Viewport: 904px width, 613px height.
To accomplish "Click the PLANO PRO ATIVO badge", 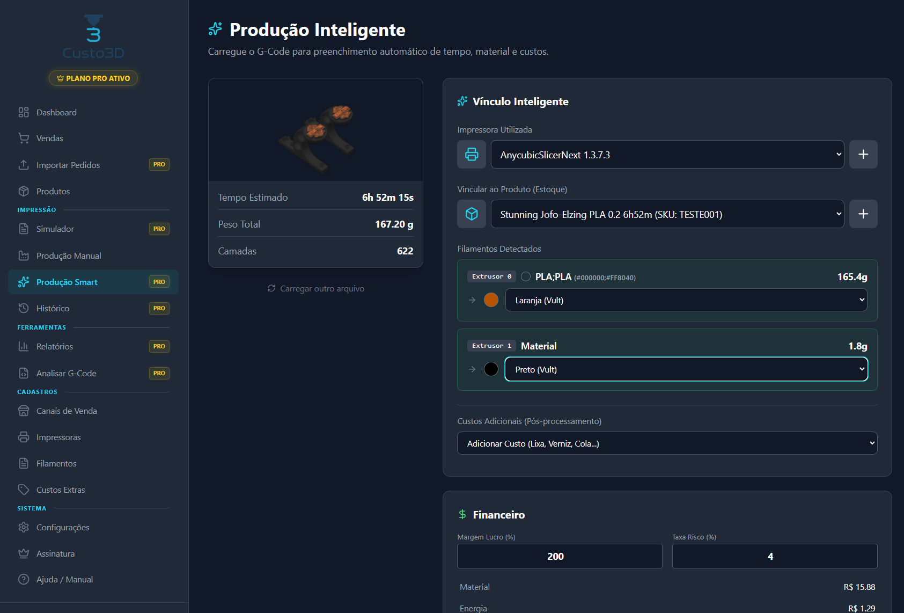I will [93, 78].
